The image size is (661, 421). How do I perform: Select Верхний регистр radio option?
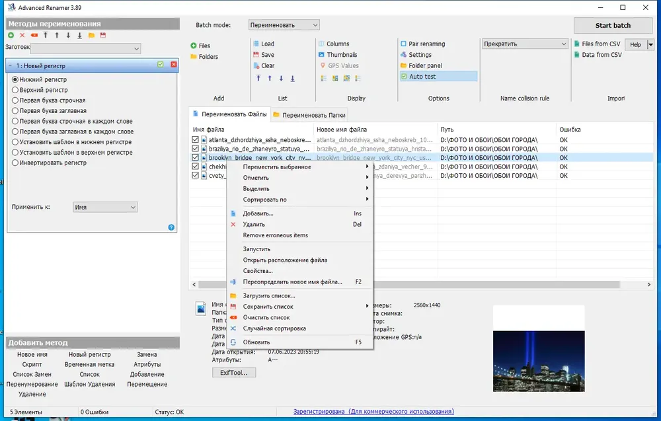15,90
